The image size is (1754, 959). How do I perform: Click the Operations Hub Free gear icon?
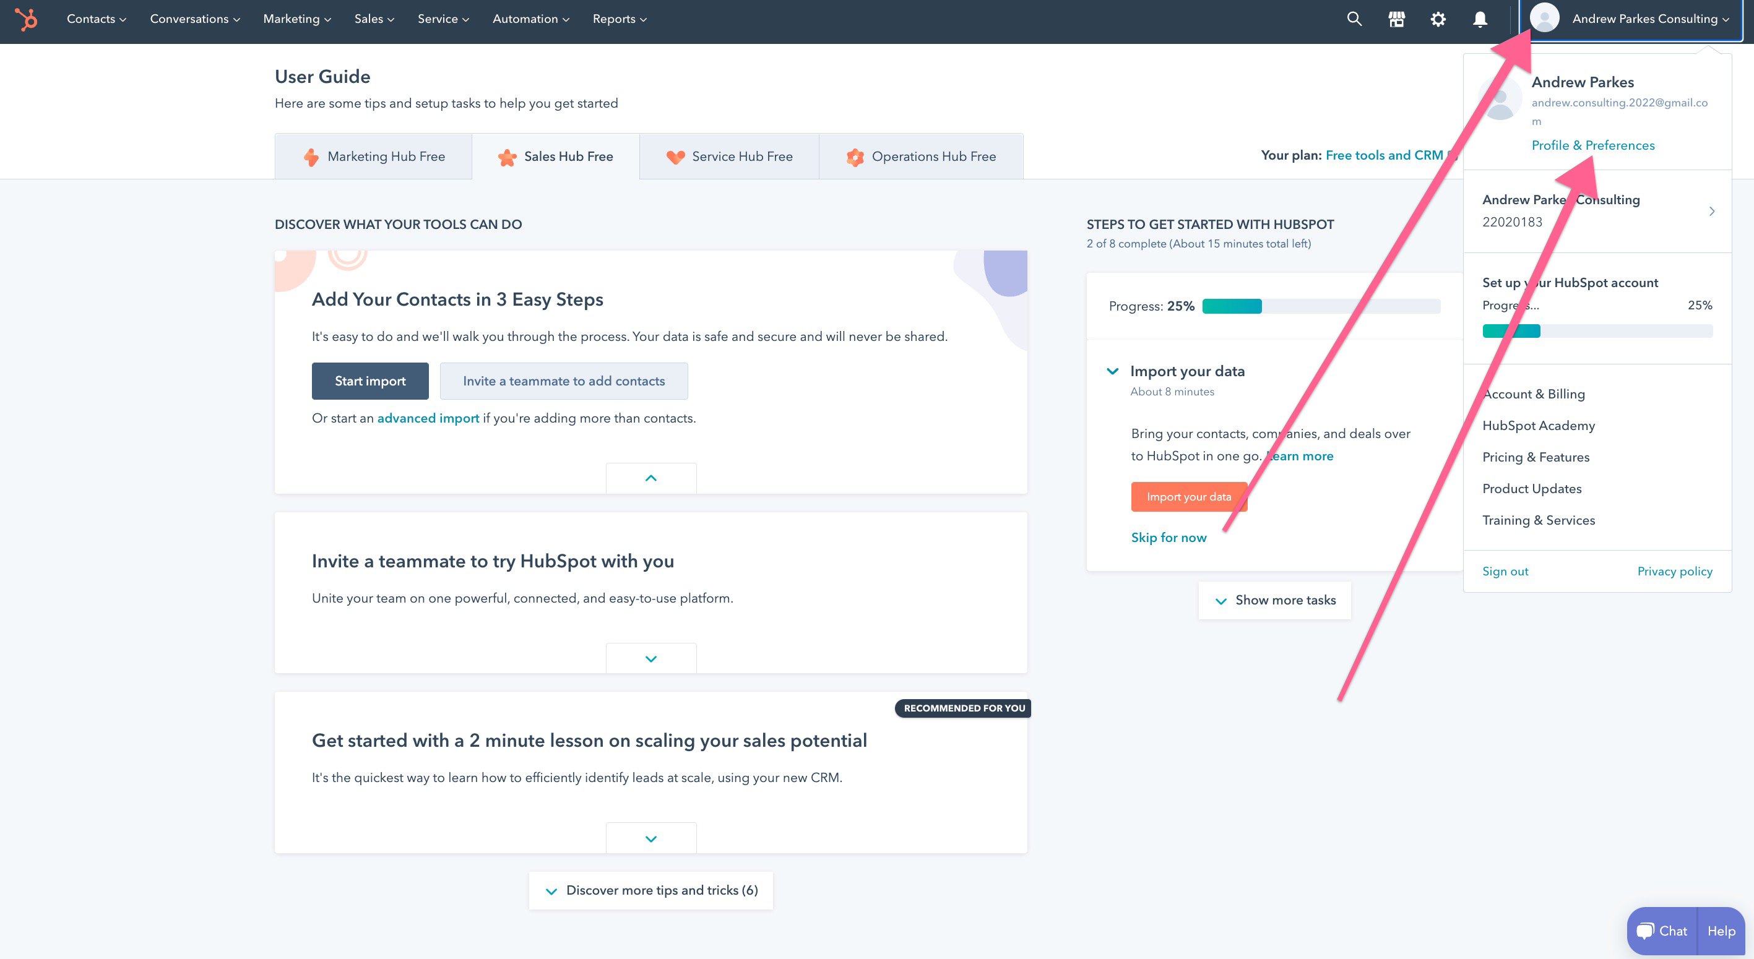pos(855,157)
